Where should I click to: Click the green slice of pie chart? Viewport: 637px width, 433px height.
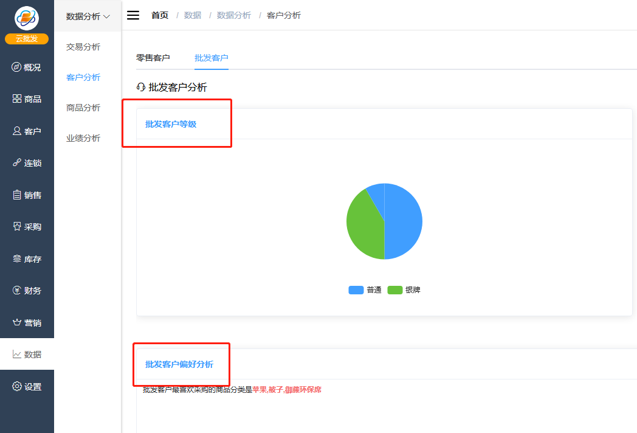[363, 227]
